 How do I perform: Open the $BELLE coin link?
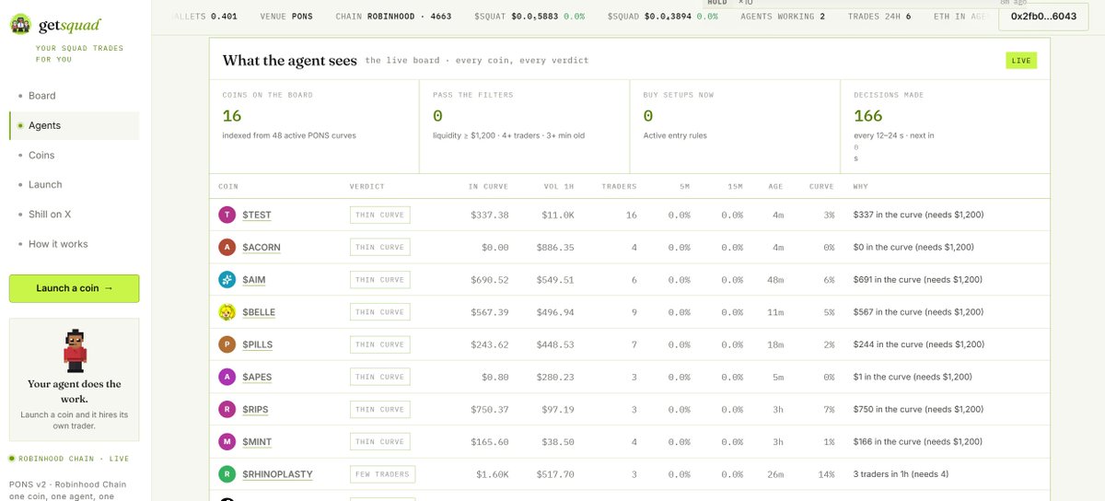click(x=259, y=312)
